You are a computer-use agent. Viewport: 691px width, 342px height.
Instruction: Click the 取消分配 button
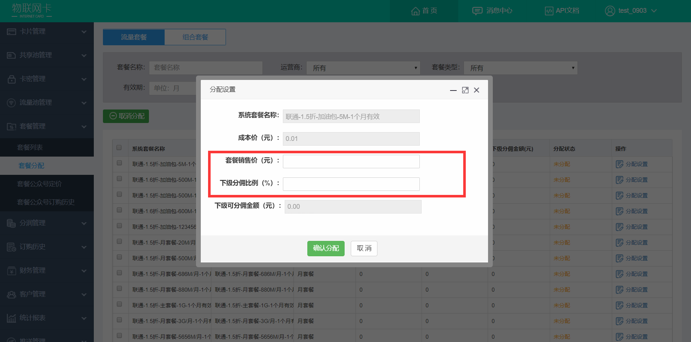[x=126, y=116]
